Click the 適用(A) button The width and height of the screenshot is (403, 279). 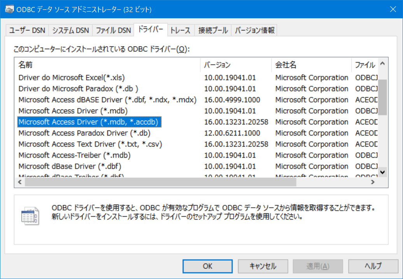(x=318, y=266)
